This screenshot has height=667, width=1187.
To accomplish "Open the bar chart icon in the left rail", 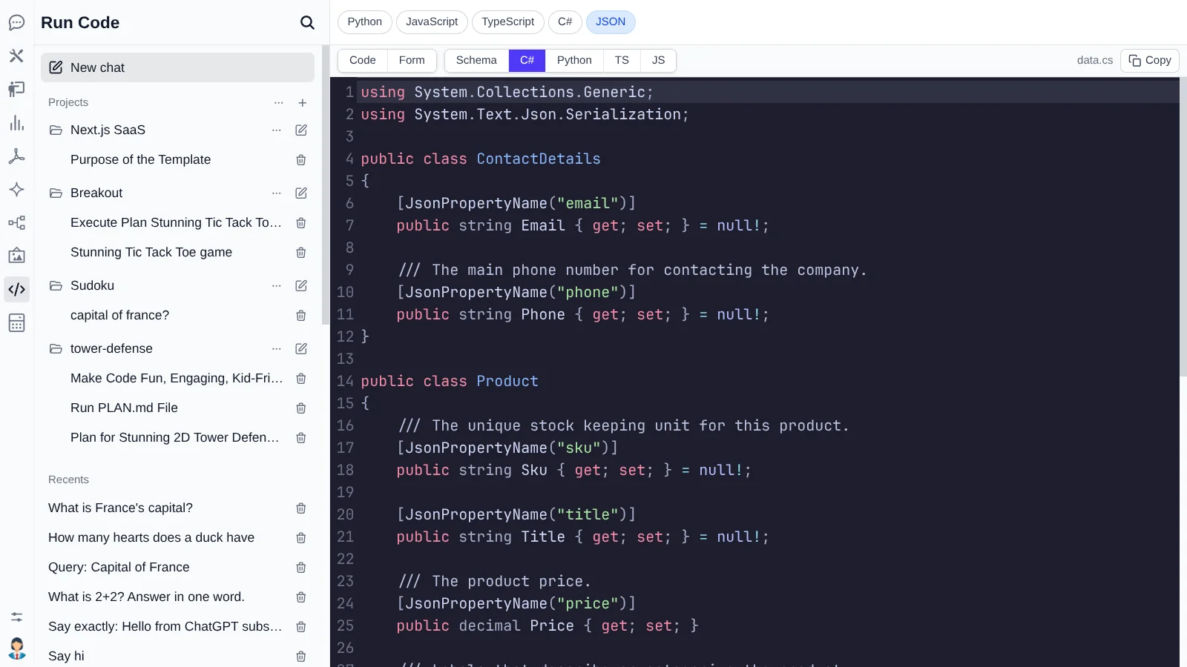I will pos(16,123).
